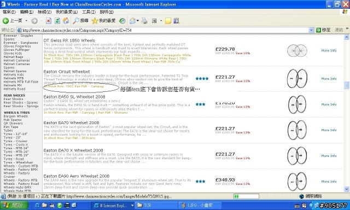Open the address bar dropdown arrow

click(x=311, y=30)
